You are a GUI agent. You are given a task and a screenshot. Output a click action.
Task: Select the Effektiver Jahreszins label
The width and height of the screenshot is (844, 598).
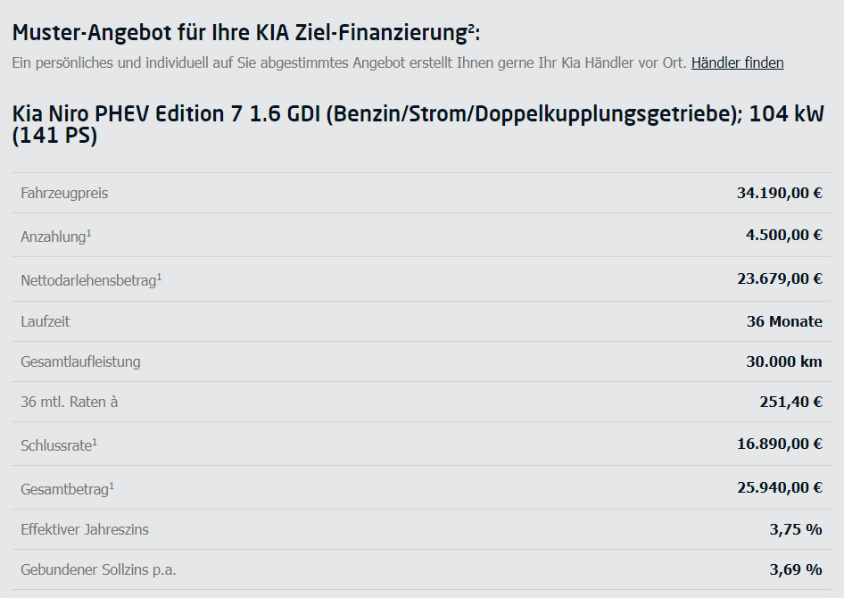pos(85,529)
